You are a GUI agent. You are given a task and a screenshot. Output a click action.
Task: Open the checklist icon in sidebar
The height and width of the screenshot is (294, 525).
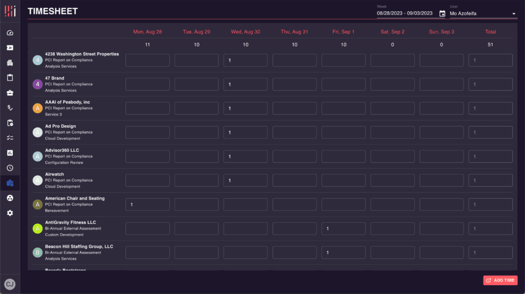pos(10,138)
